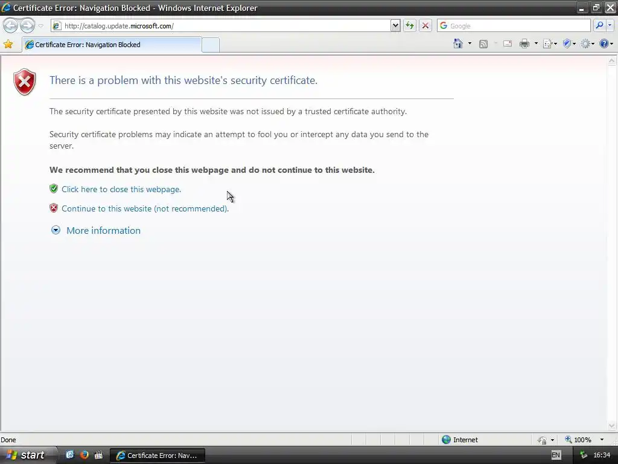Click the address bar URL field

pos(221,26)
